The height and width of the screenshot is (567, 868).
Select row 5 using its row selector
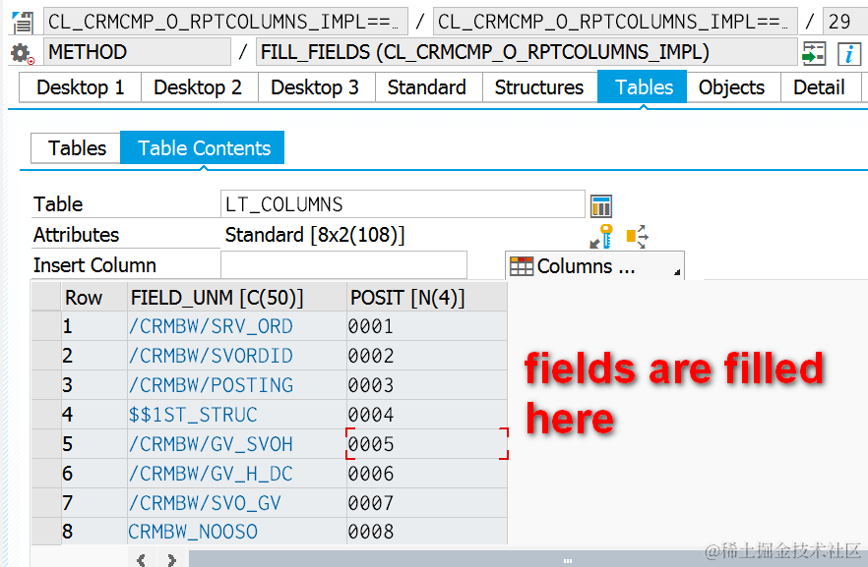[46, 444]
